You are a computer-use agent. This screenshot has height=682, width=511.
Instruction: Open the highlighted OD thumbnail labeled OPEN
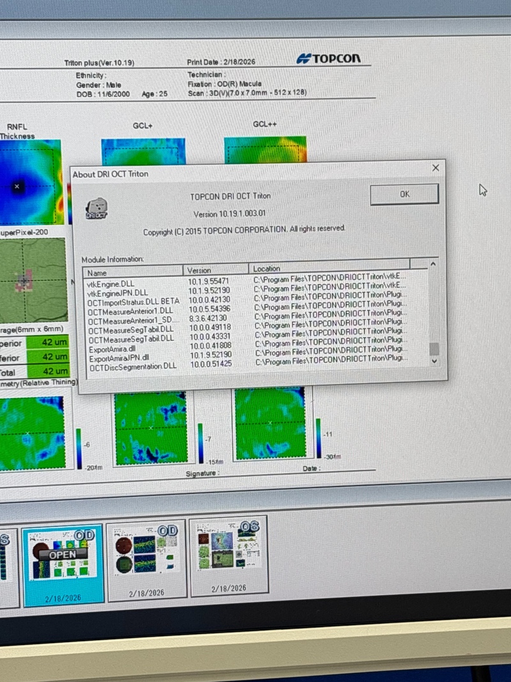tap(63, 557)
